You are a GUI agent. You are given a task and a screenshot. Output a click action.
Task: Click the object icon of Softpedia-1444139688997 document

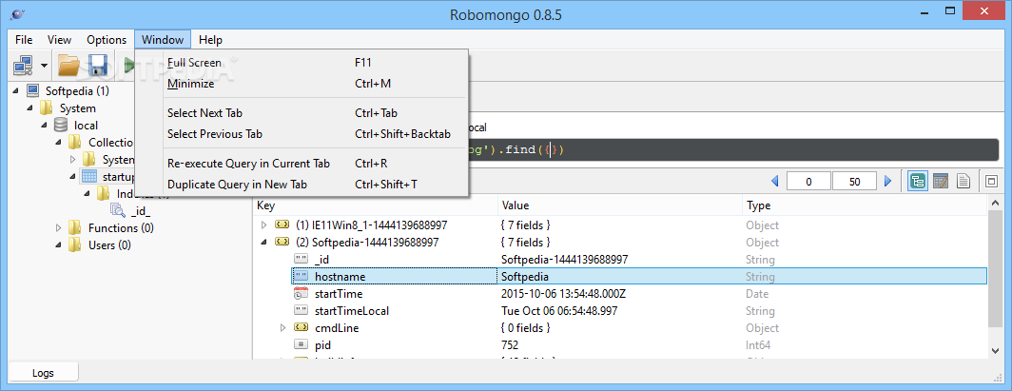pos(282,242)
